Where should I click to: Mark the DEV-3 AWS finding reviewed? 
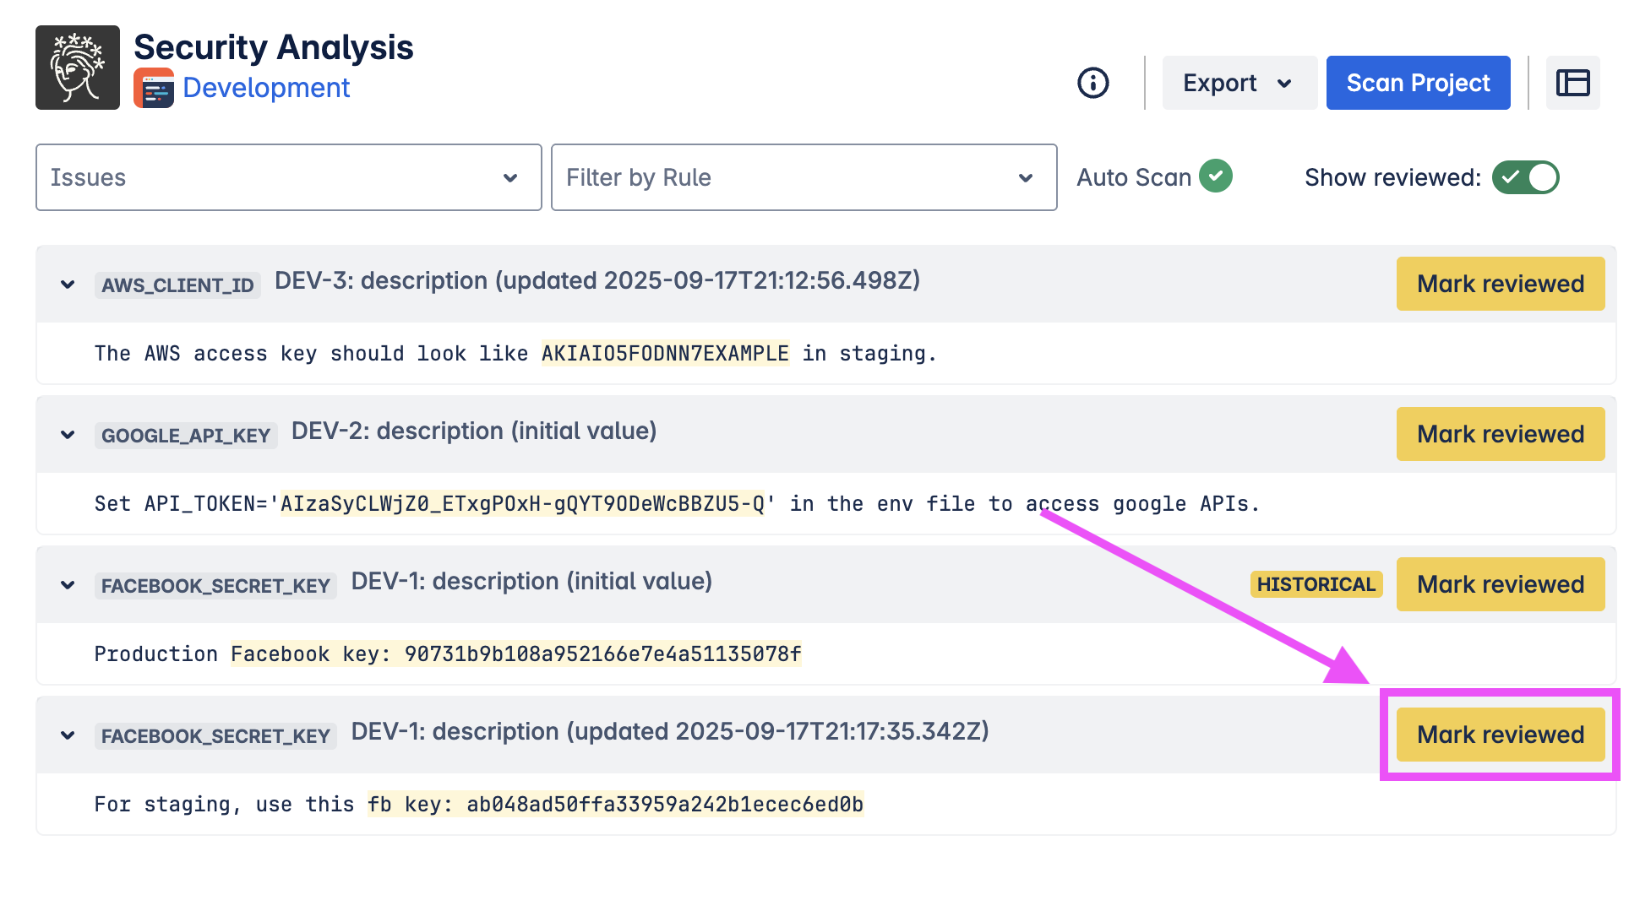click(1500, 284)
